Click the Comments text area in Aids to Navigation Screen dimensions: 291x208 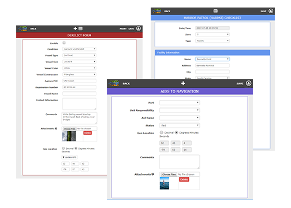pos(180,162)
